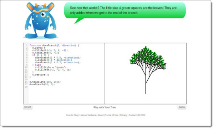This screenshot has width=214, height=129.
Task: Click the function drawBranch line of code
Action: point(54,45)
